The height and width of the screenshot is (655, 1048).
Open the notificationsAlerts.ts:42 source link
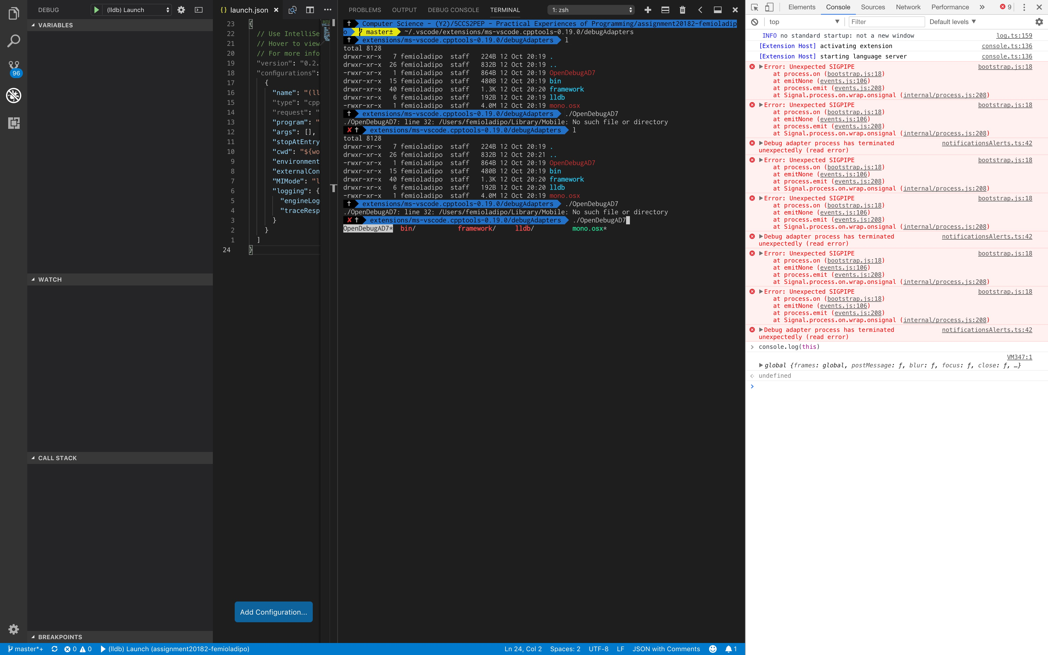coord(987,143)
